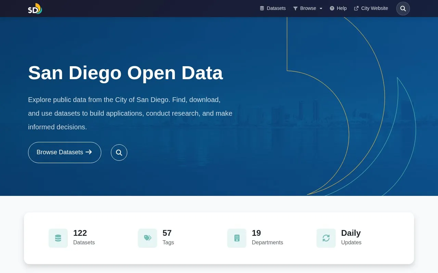
Task: Open the Help page link
Action: 338,8
